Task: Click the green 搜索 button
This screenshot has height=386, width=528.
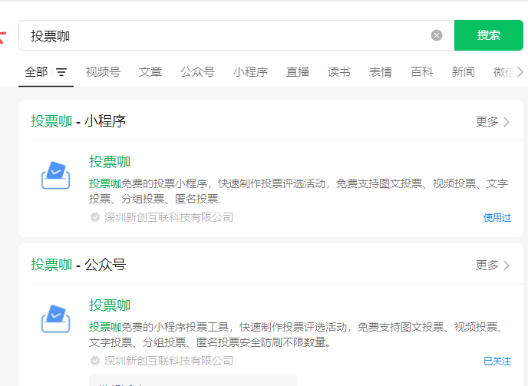Action: click(489, 35)
